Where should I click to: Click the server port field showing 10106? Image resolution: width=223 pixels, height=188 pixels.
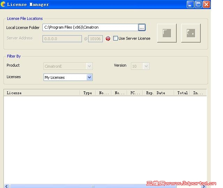click(x=95, y=39)
